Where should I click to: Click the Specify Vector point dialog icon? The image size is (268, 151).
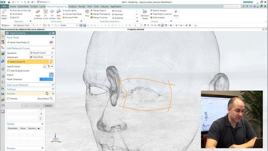point(44,66)
